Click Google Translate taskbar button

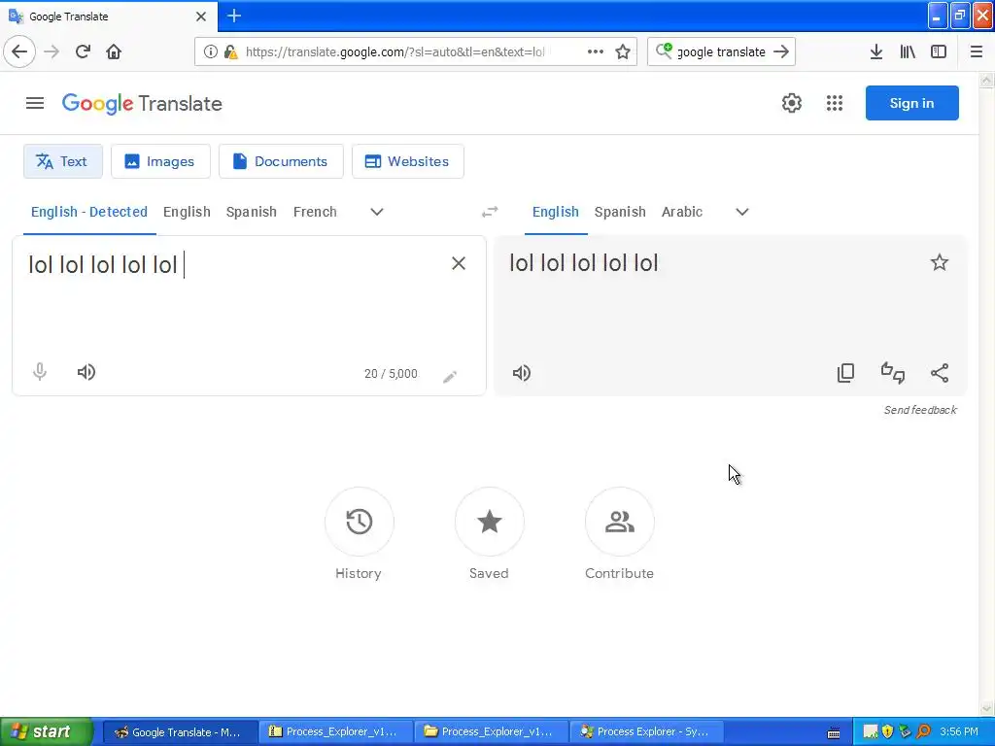[180, 731]
